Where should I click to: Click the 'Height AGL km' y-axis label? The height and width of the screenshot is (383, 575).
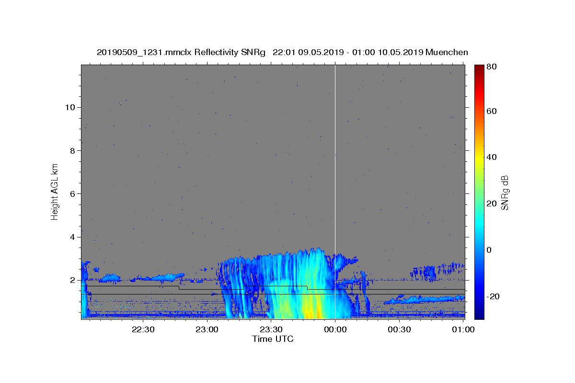pyautogui.click(x=55, y=191)
